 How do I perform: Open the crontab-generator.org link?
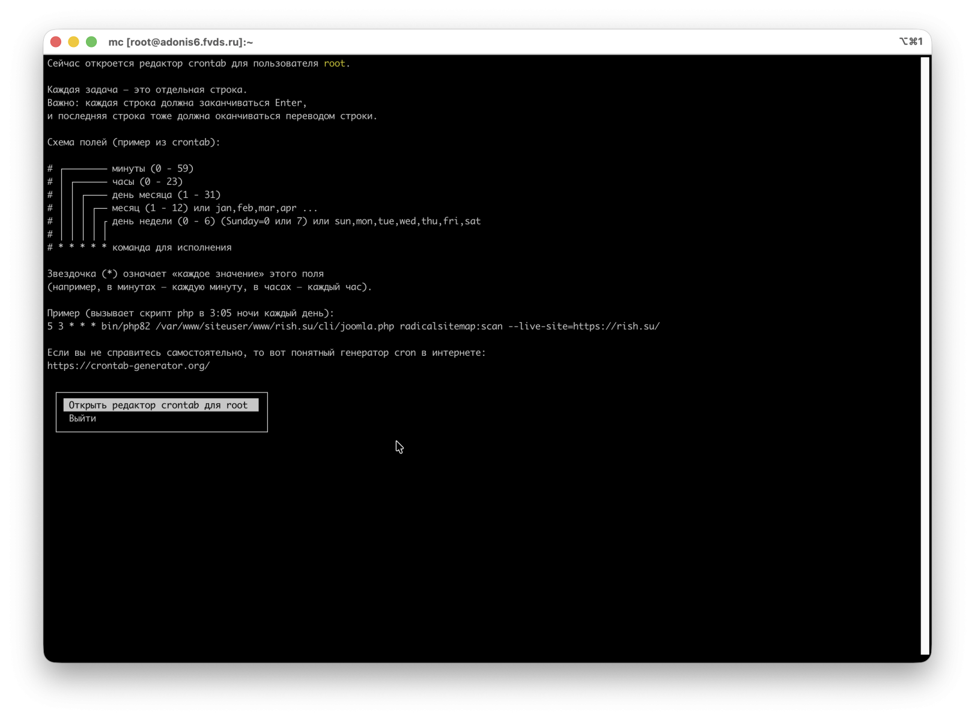129,366
